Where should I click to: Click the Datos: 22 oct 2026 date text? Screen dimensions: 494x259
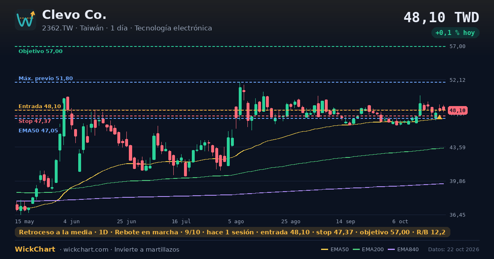click(x=454, y=250)
